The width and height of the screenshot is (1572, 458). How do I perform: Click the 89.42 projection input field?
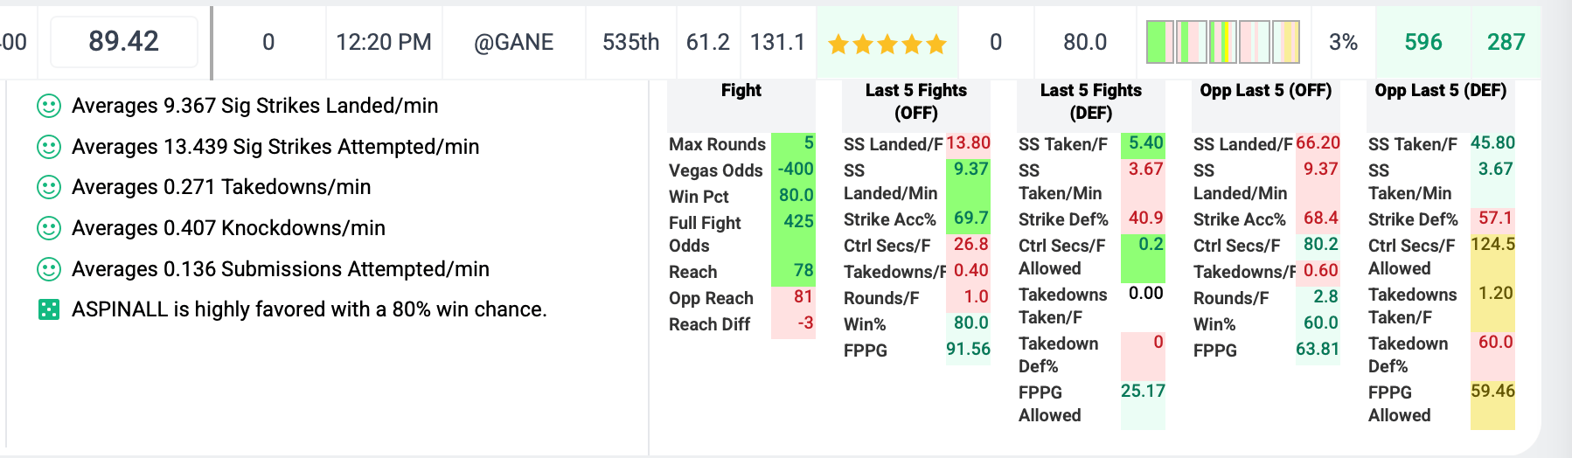(124, 41)
